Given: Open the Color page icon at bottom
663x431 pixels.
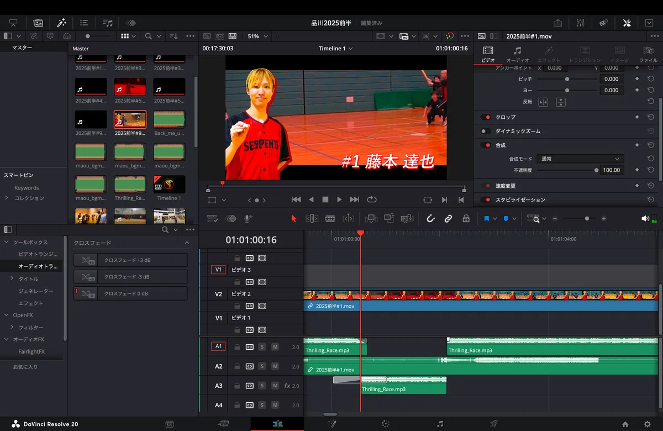Looking at the screenshot, I should coord(386,424).
